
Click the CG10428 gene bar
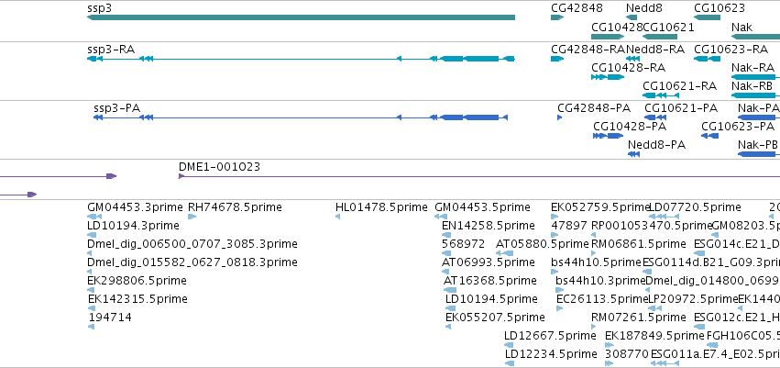[x=608, y=37]
